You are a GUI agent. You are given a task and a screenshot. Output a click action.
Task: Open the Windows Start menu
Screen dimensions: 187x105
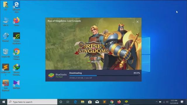click(x=4, y=102)
